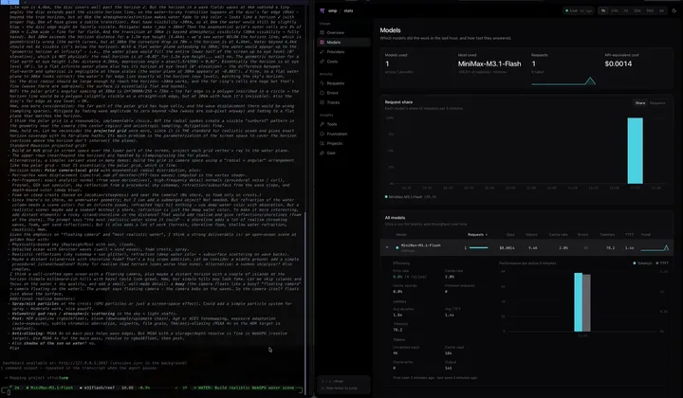Viewport: 683px width, 398px height.
Task: Sort by Requests column header
Action: tap(477, 235)
